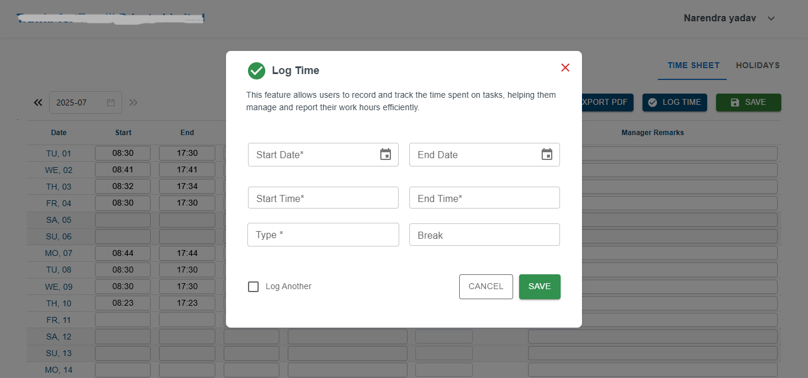Screen dimensions: 808x378
Task: Focus the Start Time field
Action: (x=323, y=198)
